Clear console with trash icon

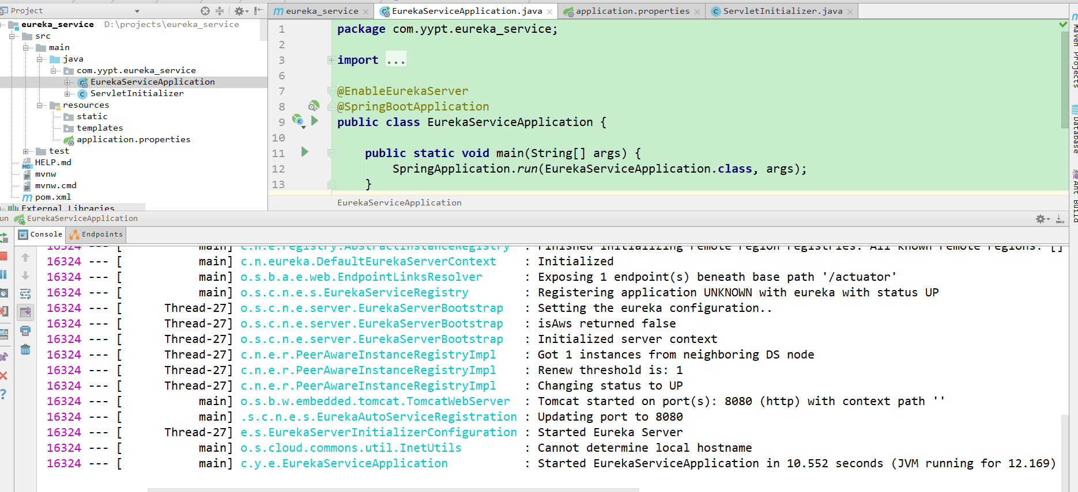[x=25, y=349]
